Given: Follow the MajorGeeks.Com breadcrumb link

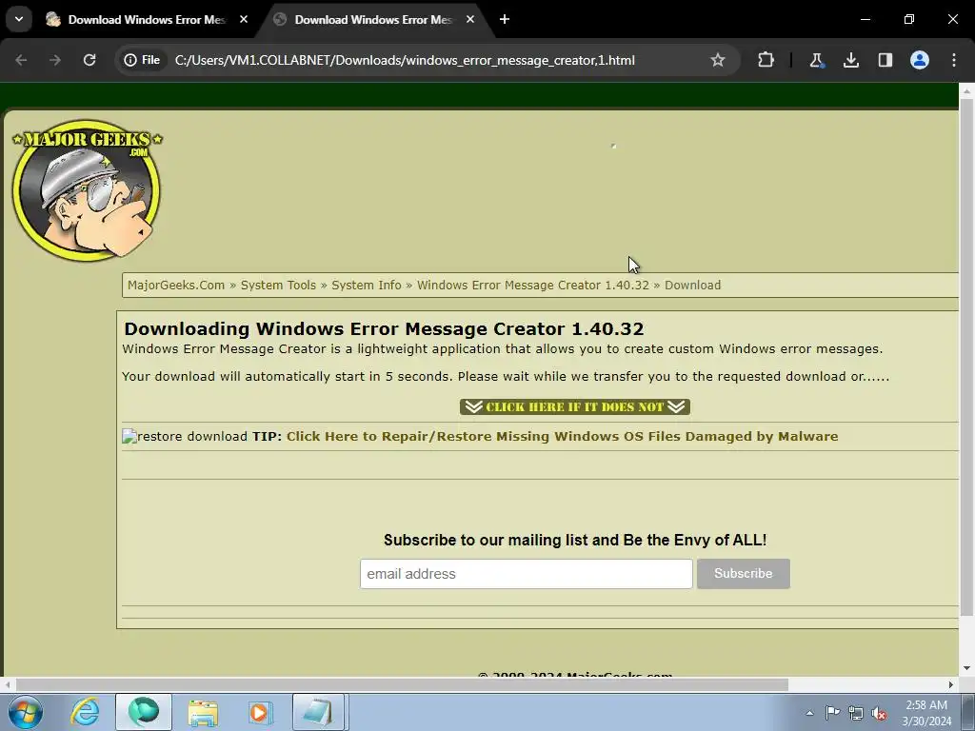Looking at the screenshot, I should point(176,285).
